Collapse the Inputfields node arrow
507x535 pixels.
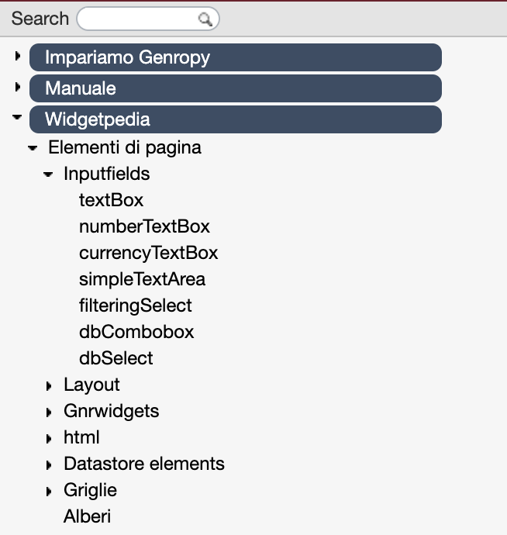click(48, 174)
